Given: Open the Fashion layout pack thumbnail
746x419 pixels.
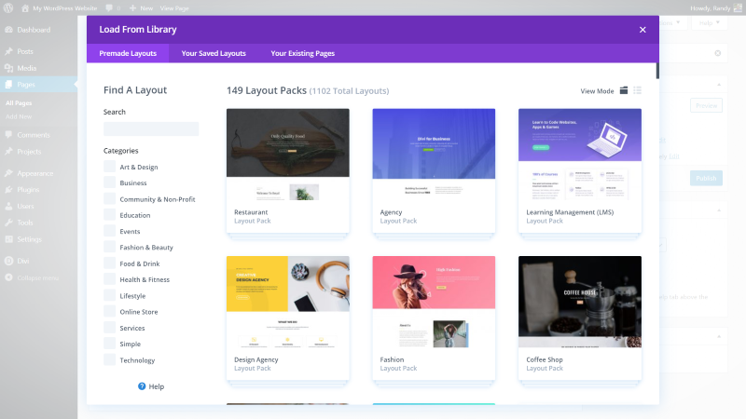Looking at the screenshot, I should (434, 302).
